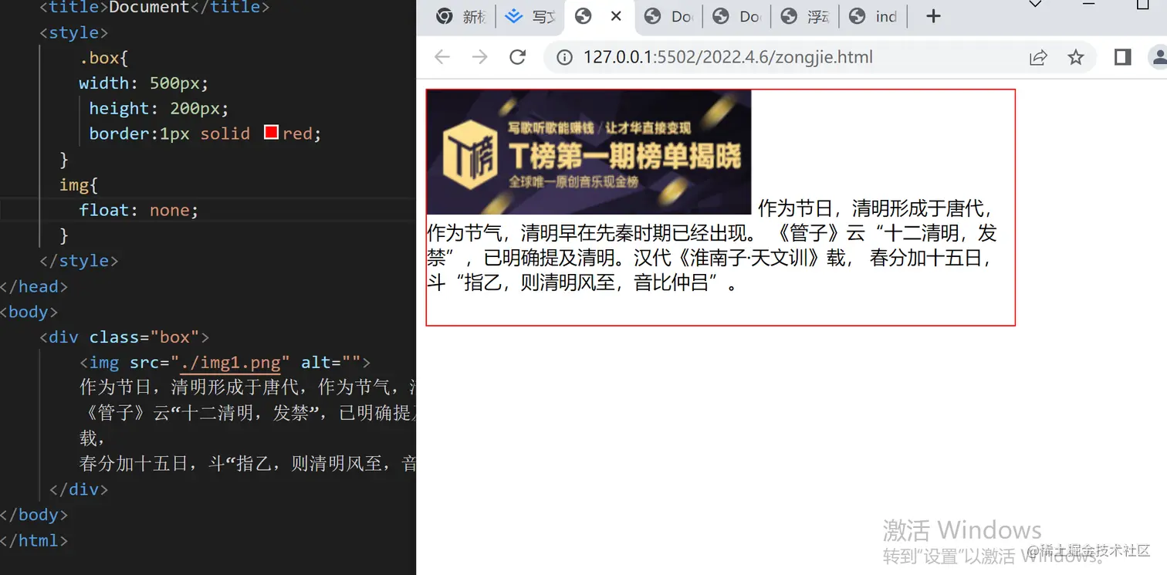Click the "float: none;" code line
Screen dimensions: 1167x575
click(x=138, y=210)
